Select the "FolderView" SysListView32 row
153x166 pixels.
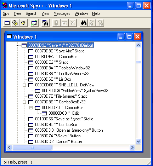(75, 91)
